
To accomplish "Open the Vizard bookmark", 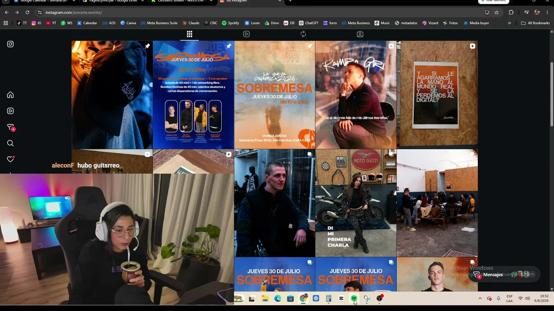I will coord(430,23).
